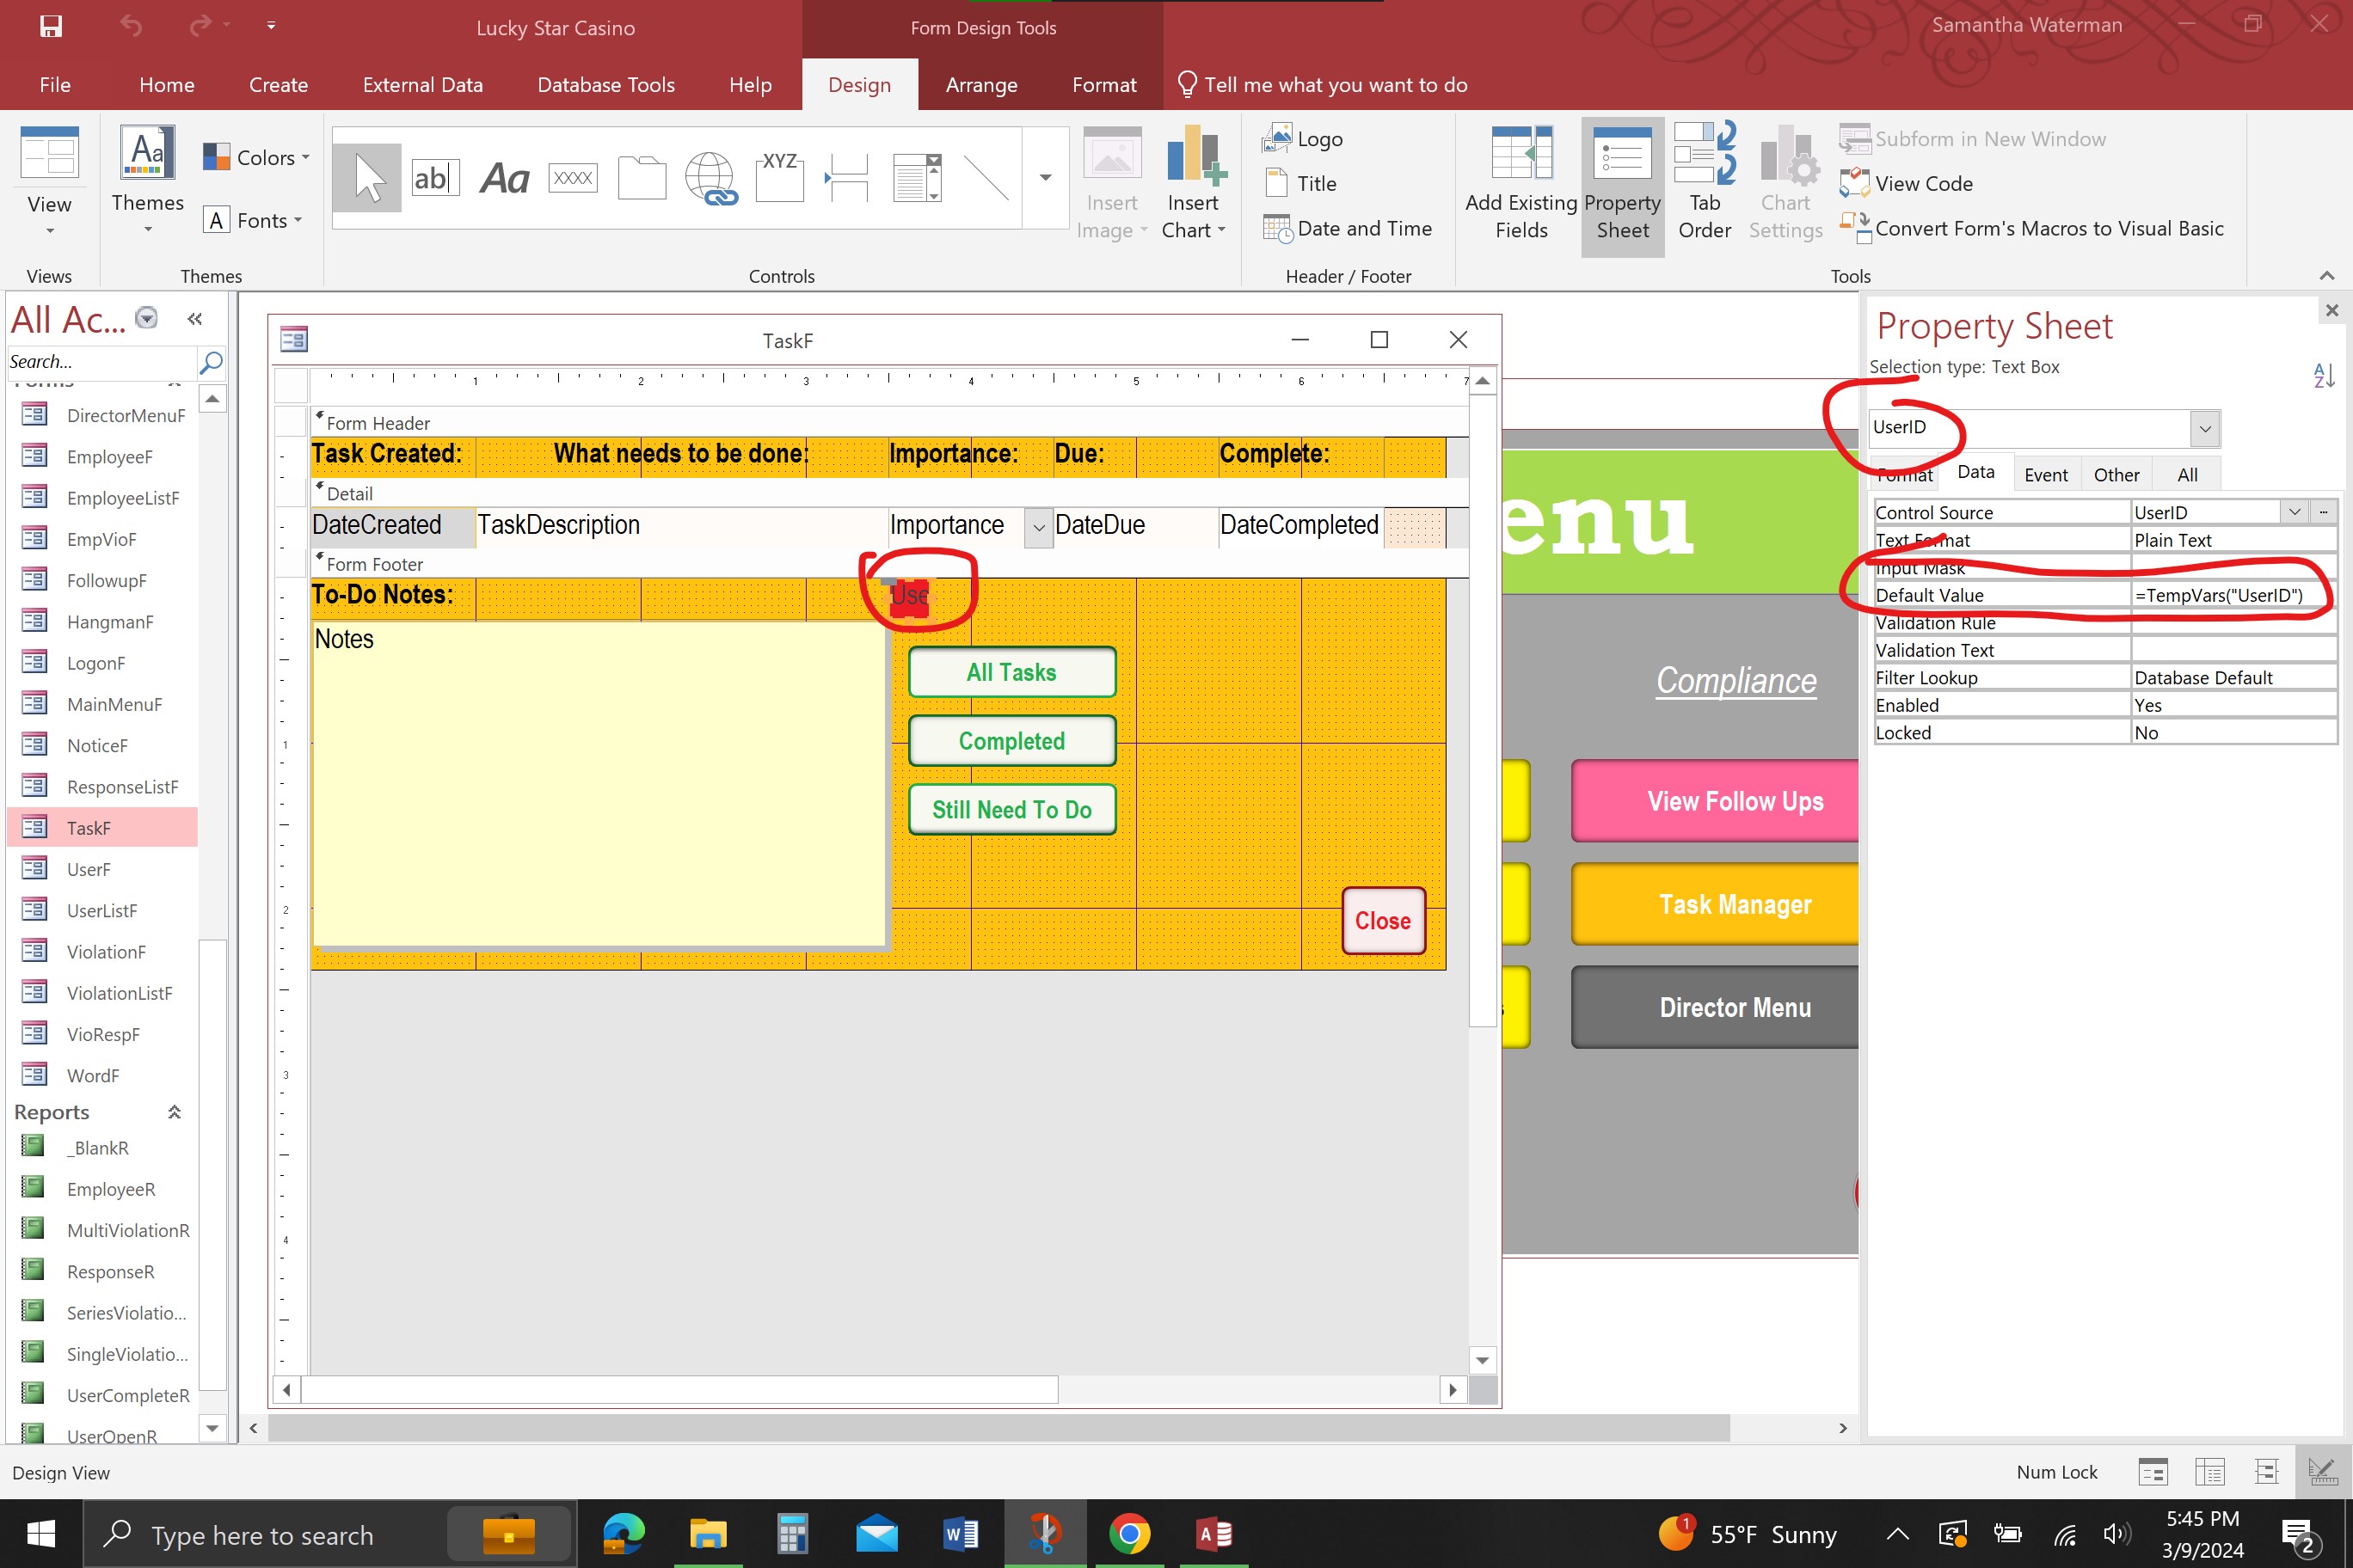Select the Text Box control in the Controls gallery
The width and height of the screenshot is (2353, 1568).
pyautogui.click(x=434, y=177)
